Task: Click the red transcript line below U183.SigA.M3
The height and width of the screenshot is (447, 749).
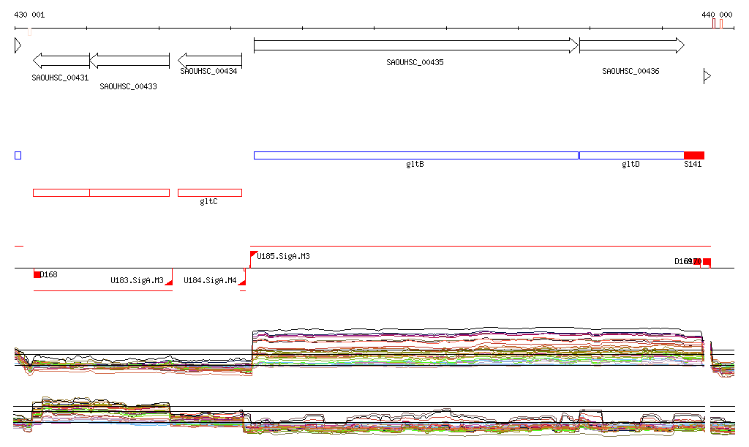Action: pyautogui.click(x=103, y=291)
